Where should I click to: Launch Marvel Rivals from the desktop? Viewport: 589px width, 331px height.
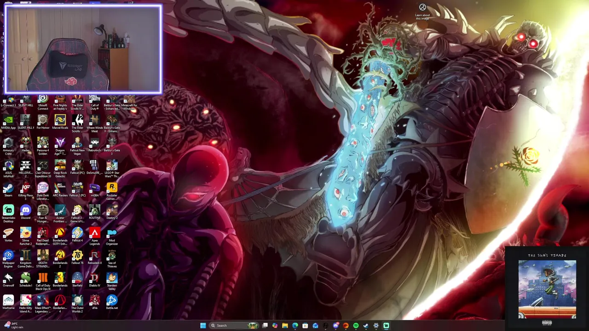(x=60, y=123)
